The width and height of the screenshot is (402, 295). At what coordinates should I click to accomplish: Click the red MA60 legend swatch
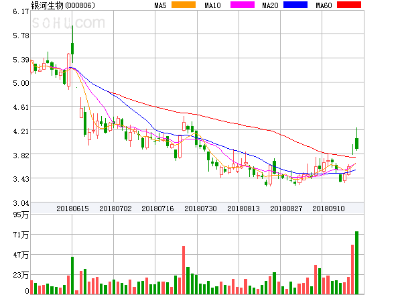point(348,5)
